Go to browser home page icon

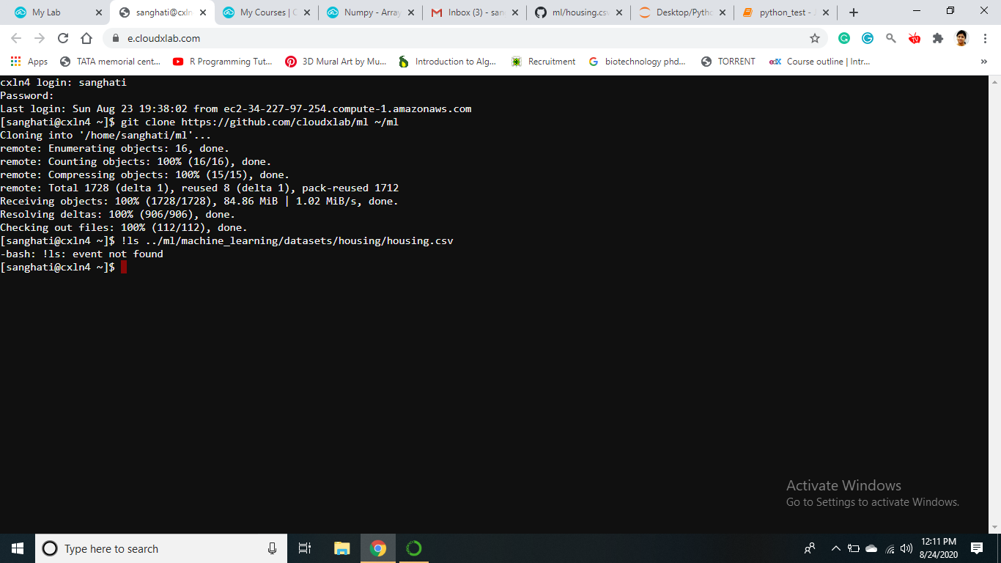coord(86,38)
